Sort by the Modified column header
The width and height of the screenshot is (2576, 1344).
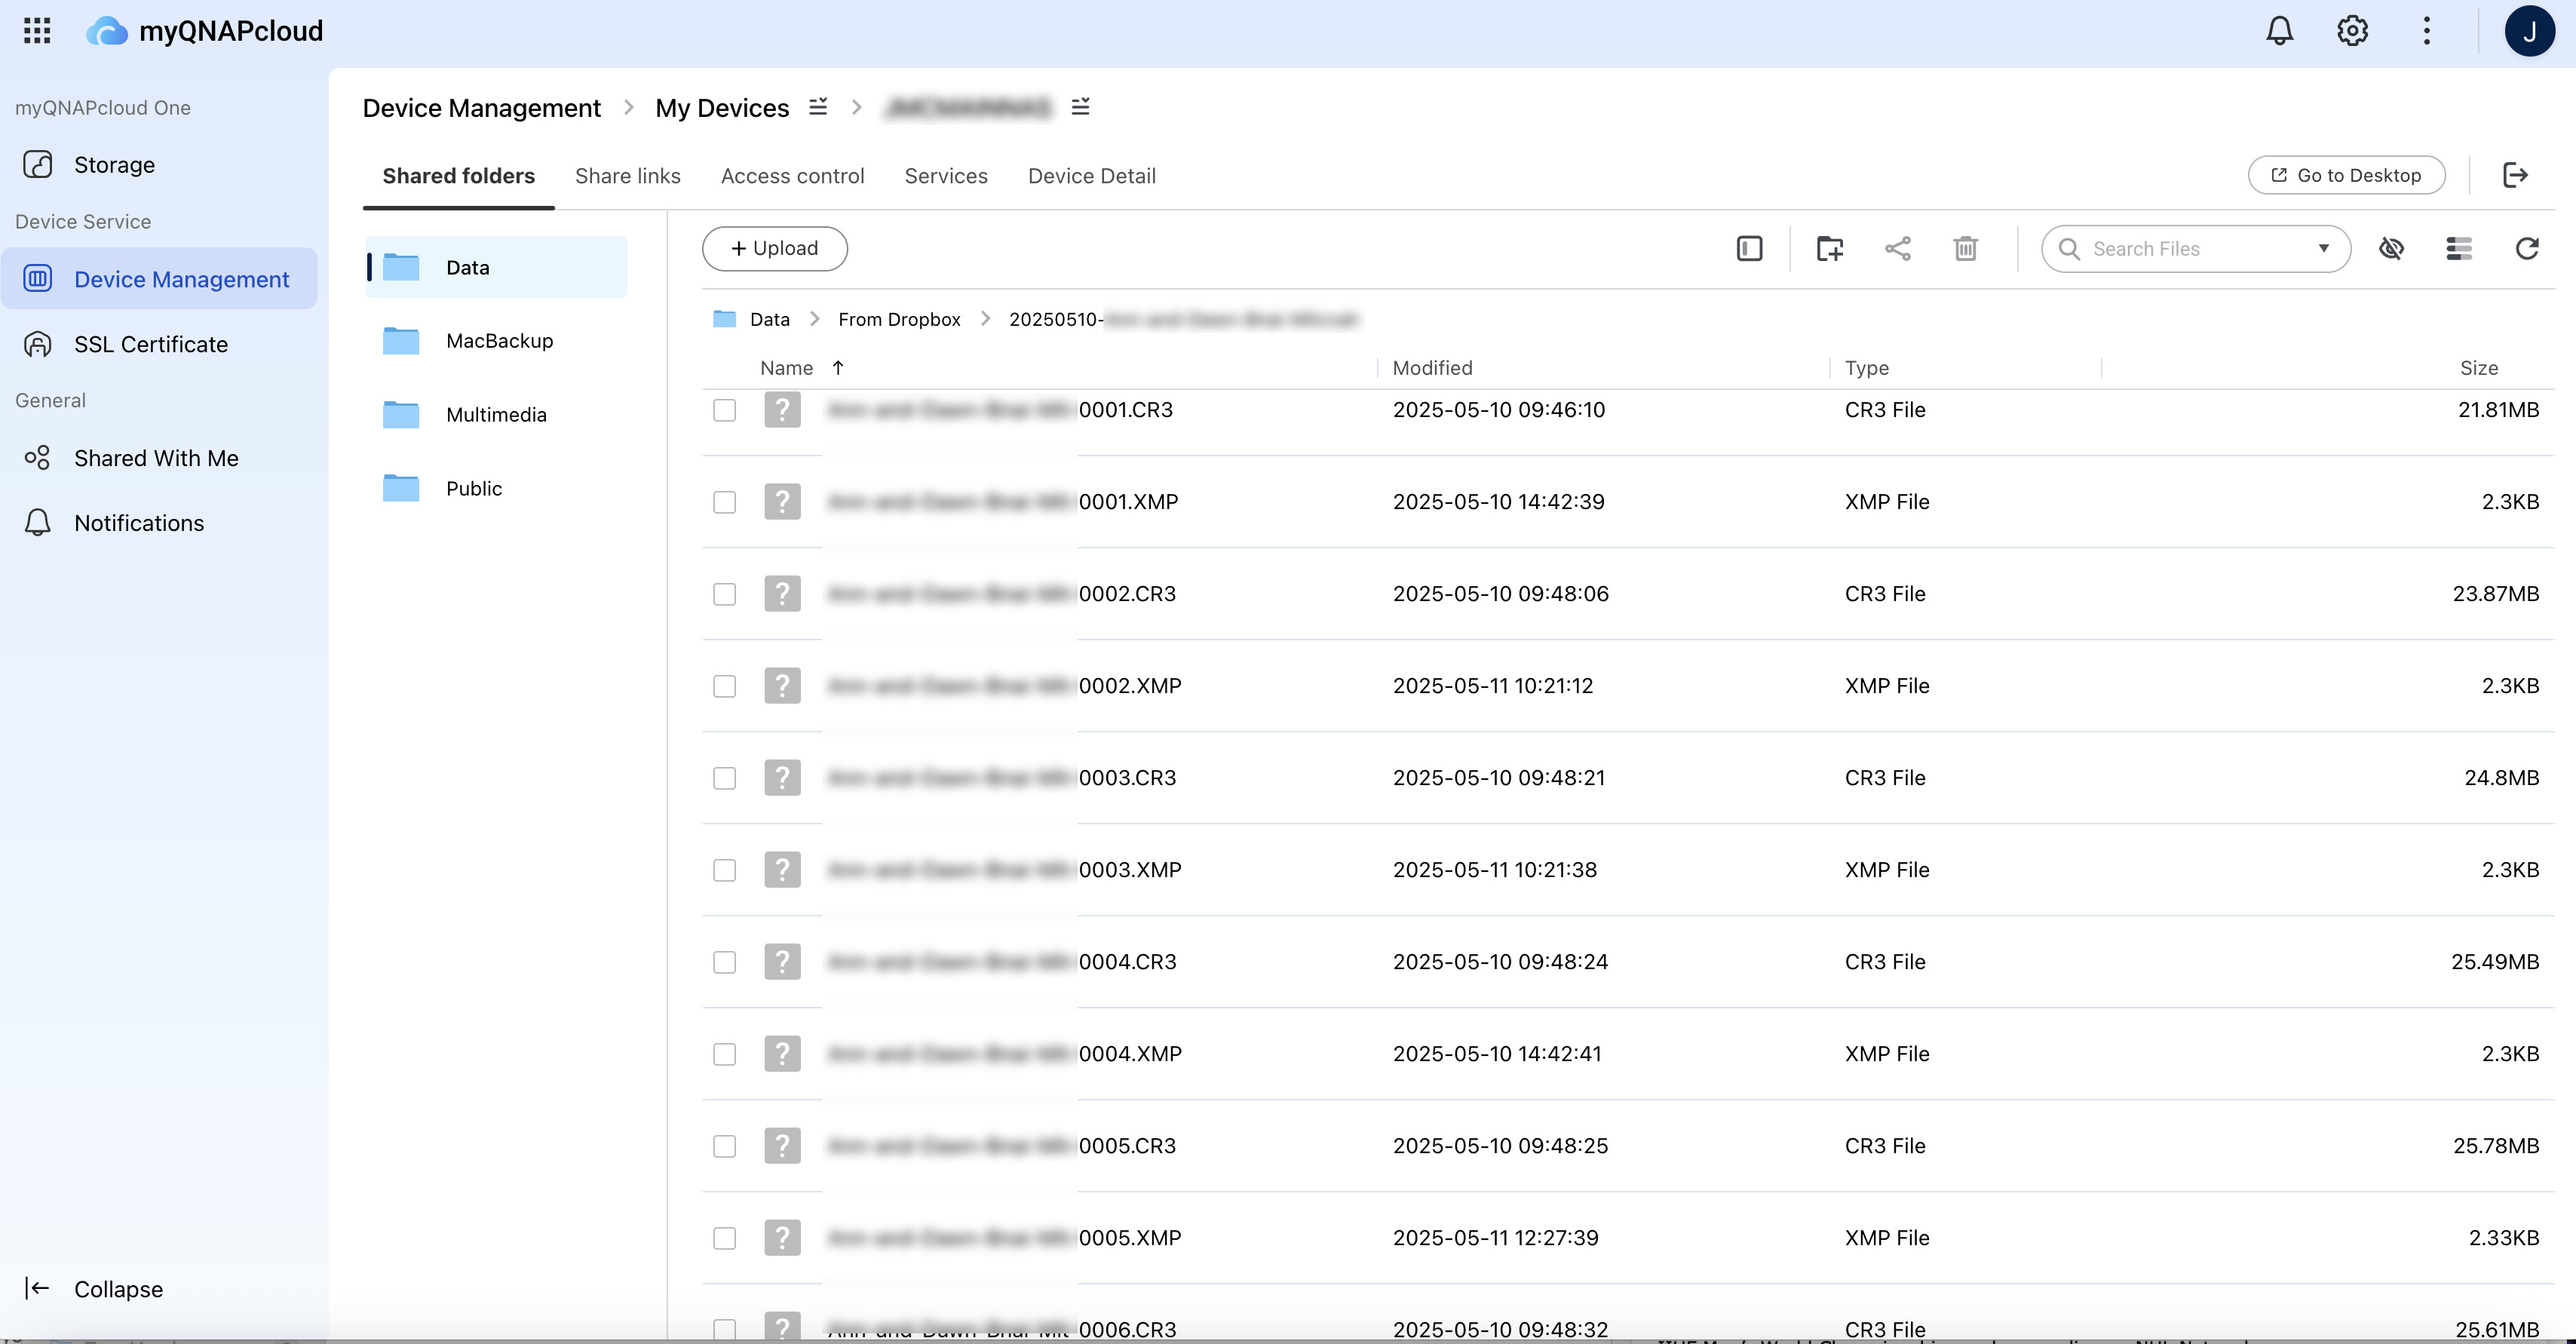1432,368
